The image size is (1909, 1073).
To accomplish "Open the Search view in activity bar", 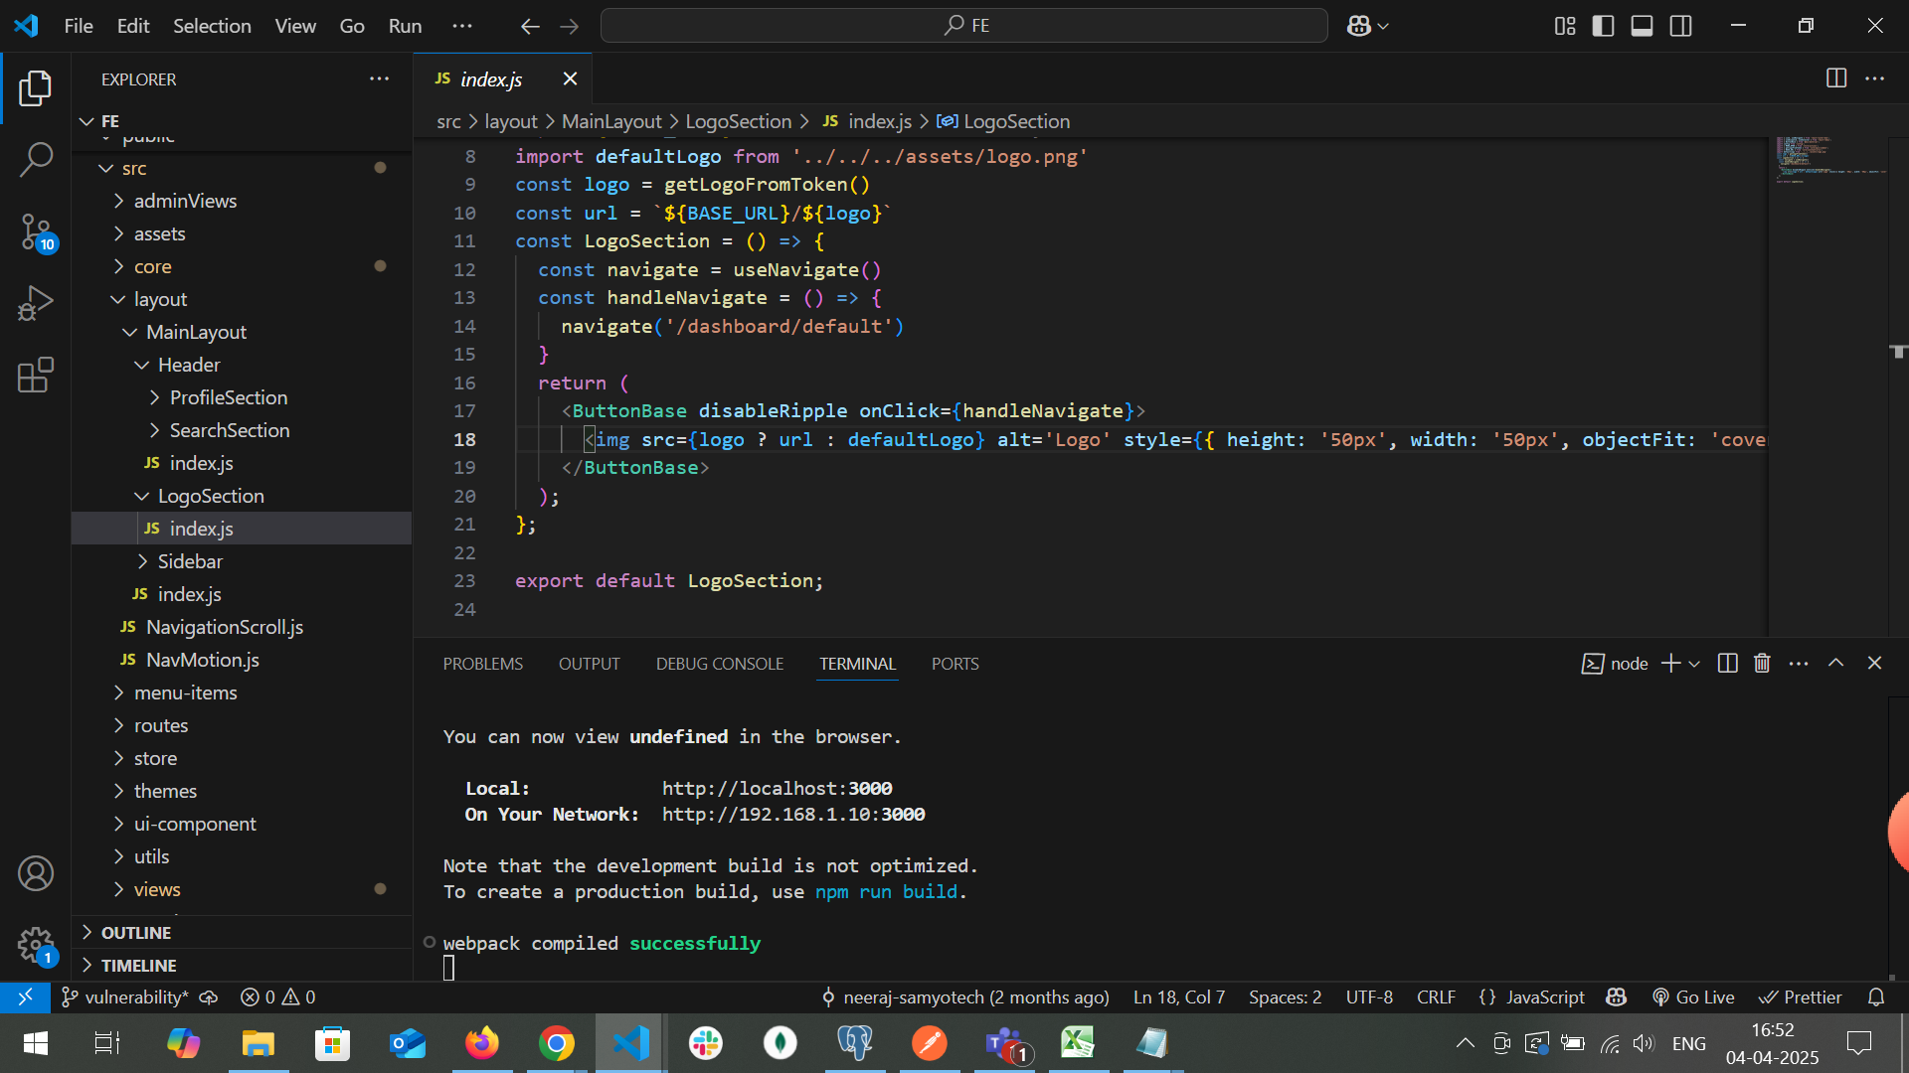I will click(x=36, y=159).
